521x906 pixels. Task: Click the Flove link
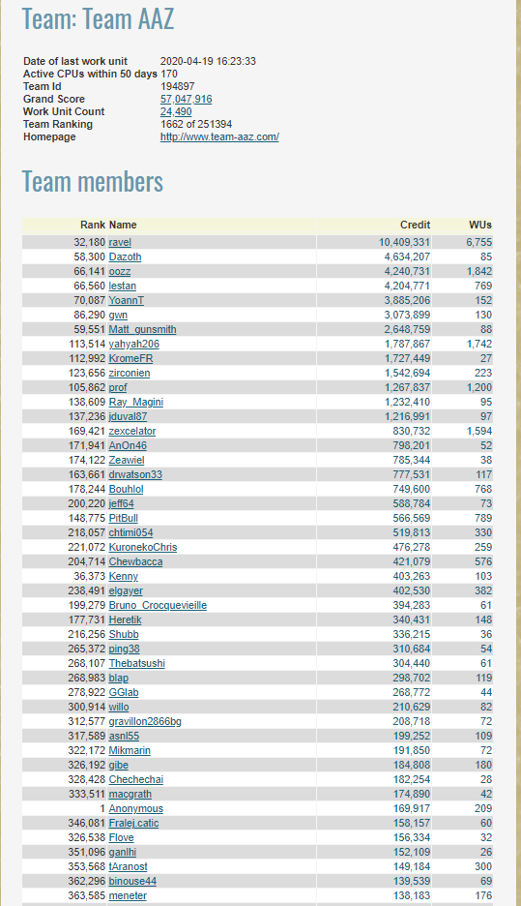point(121,837)
